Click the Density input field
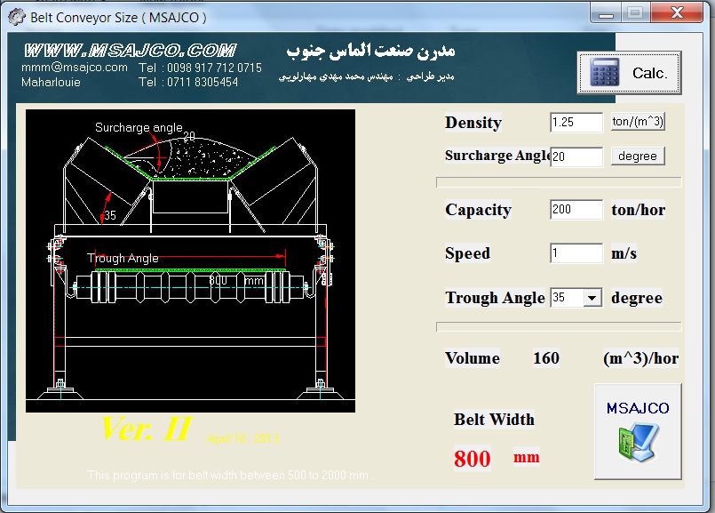Screen dimensions: 715x513 (x=576, y=122)
